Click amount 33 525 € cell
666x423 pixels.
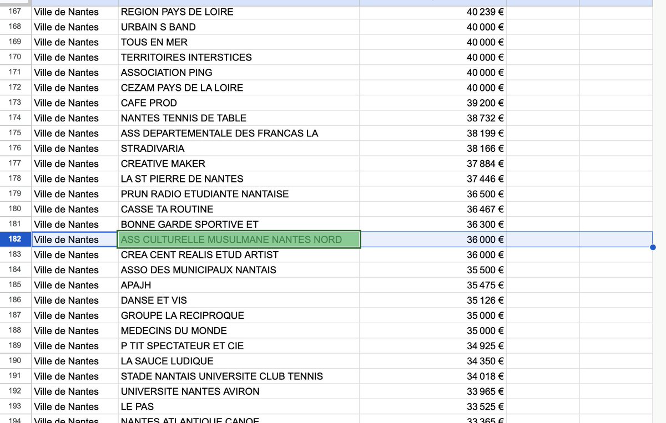[433, 407]
